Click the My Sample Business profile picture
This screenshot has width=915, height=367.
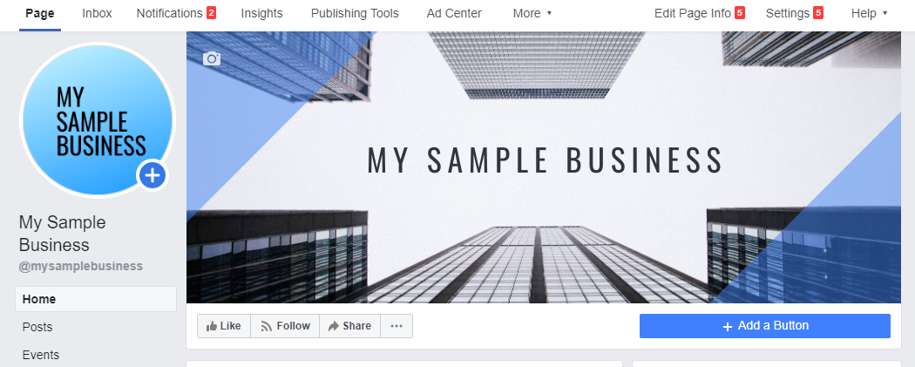[x=96, y=113]
